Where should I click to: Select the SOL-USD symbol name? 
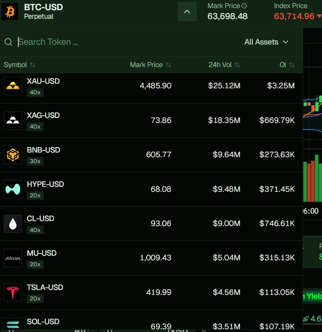coord(43,322)
